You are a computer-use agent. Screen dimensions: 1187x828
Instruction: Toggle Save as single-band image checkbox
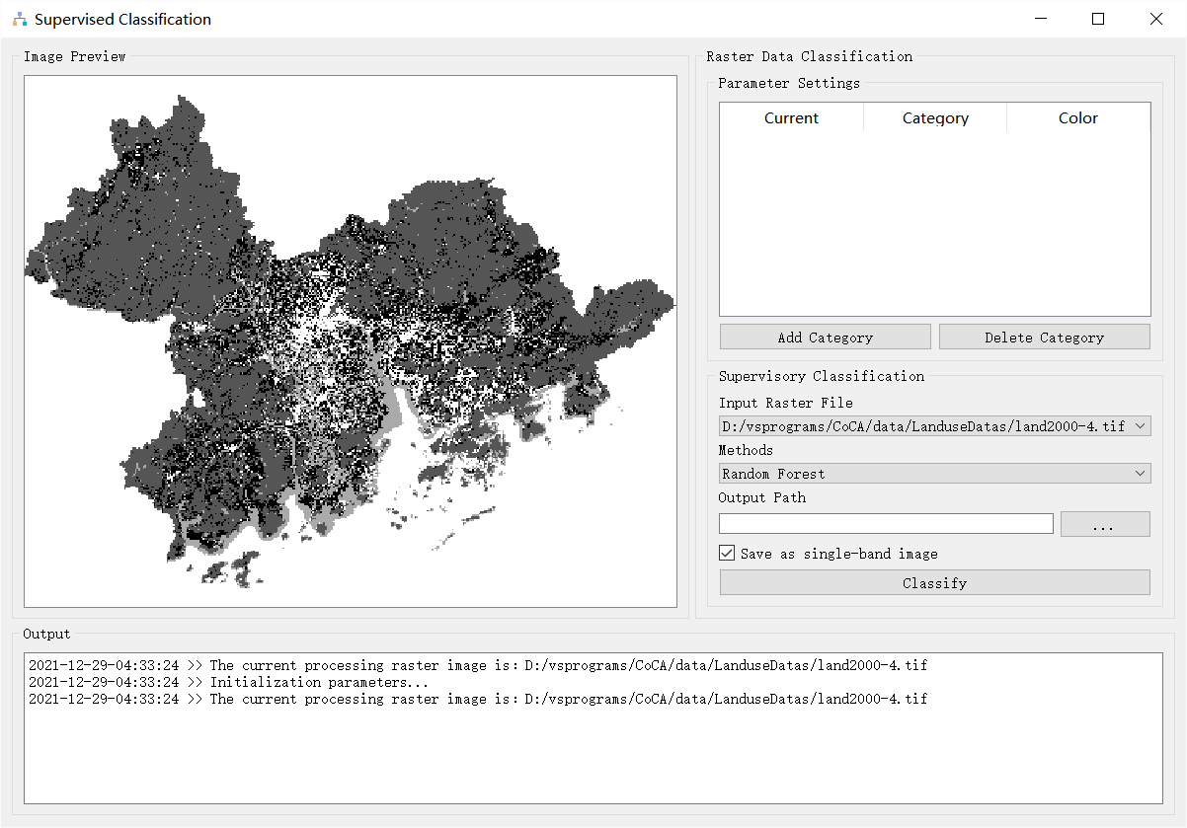[x=728, y=554]
